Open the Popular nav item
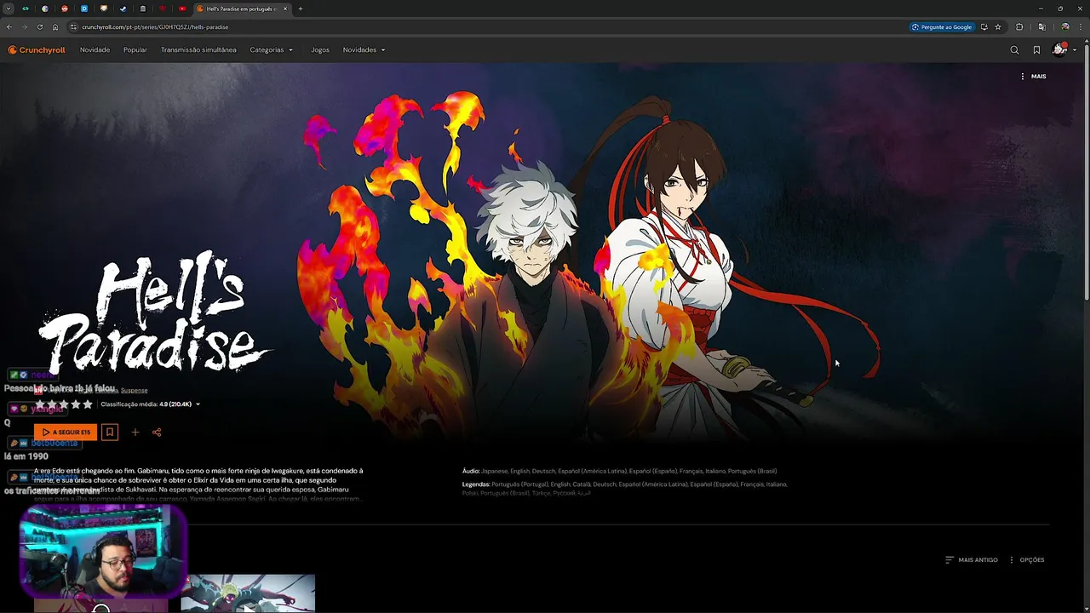Image resolution: width=1090 pixels, height=613 pixels. click(135, 50)
